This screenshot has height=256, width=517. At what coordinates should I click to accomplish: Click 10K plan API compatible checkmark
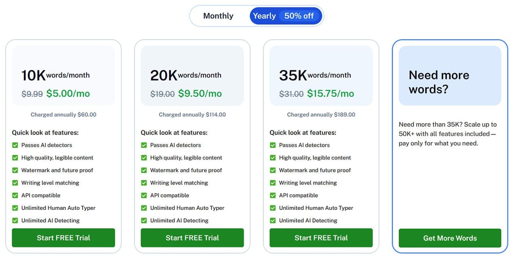15,195
